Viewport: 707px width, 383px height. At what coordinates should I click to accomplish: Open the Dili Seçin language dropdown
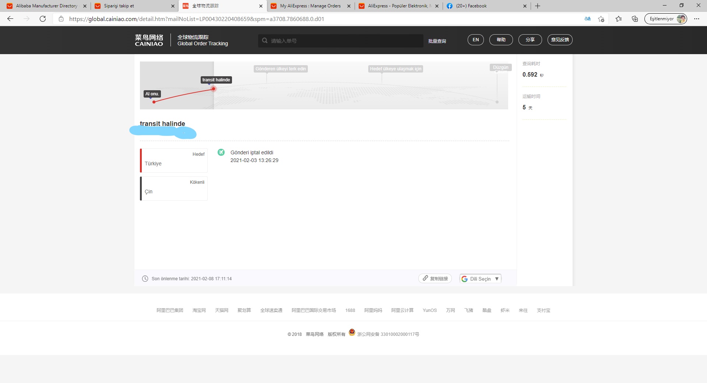pos(481,279)
